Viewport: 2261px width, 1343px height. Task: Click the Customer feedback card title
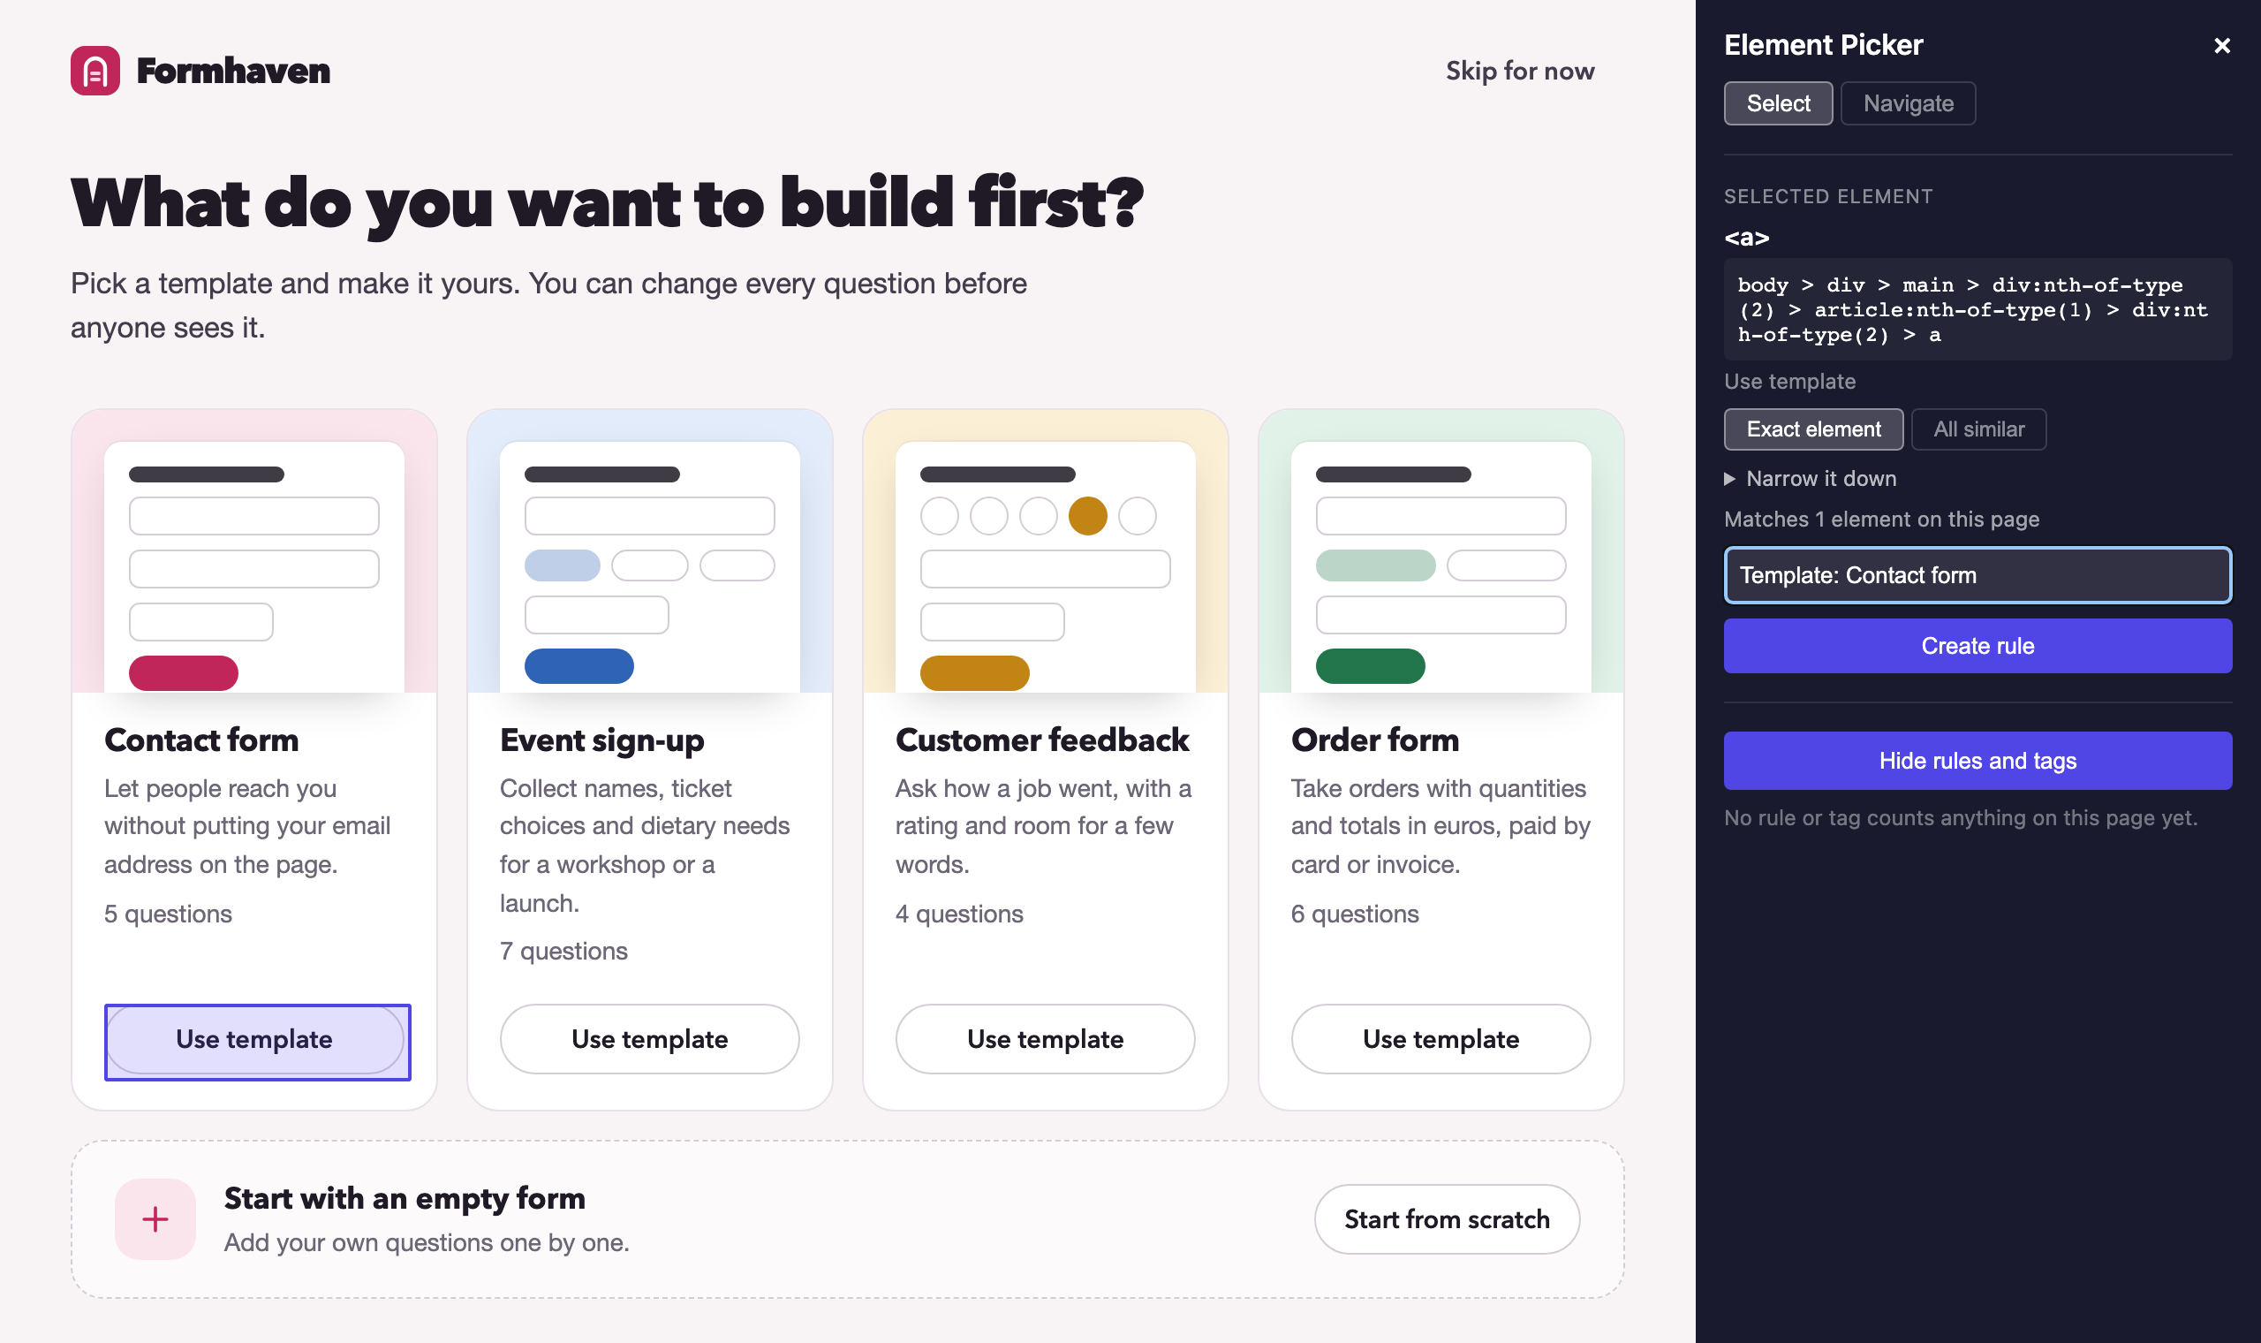pyautogui.click(x=1042, y=740)
